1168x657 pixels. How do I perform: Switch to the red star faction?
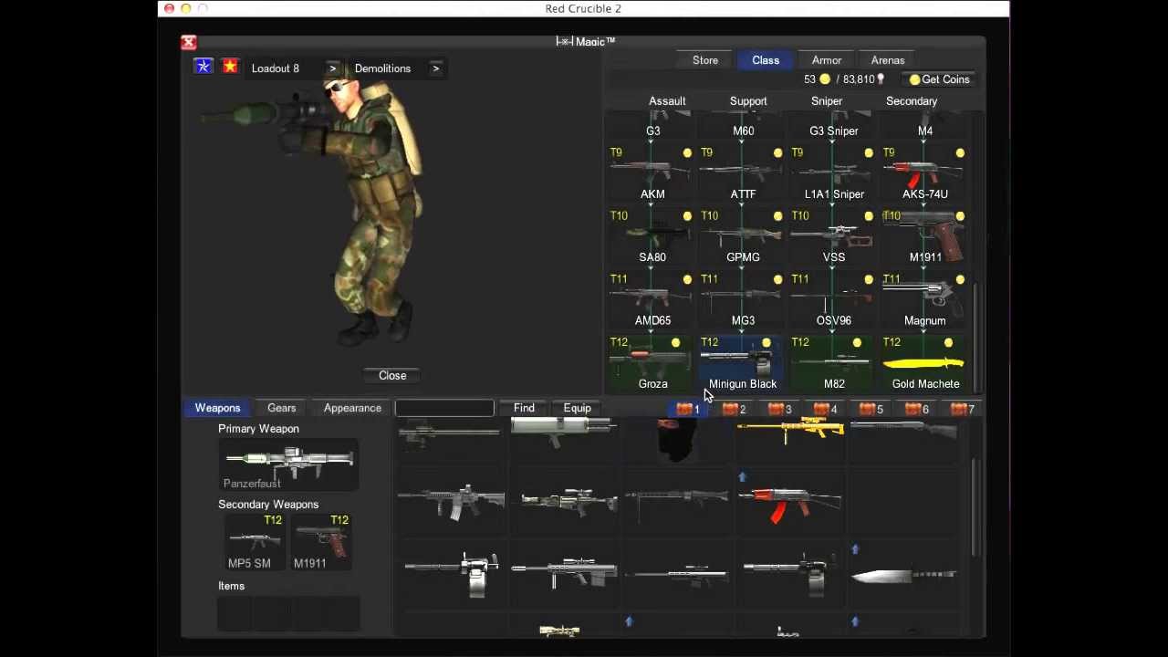[x=230, y=68]
